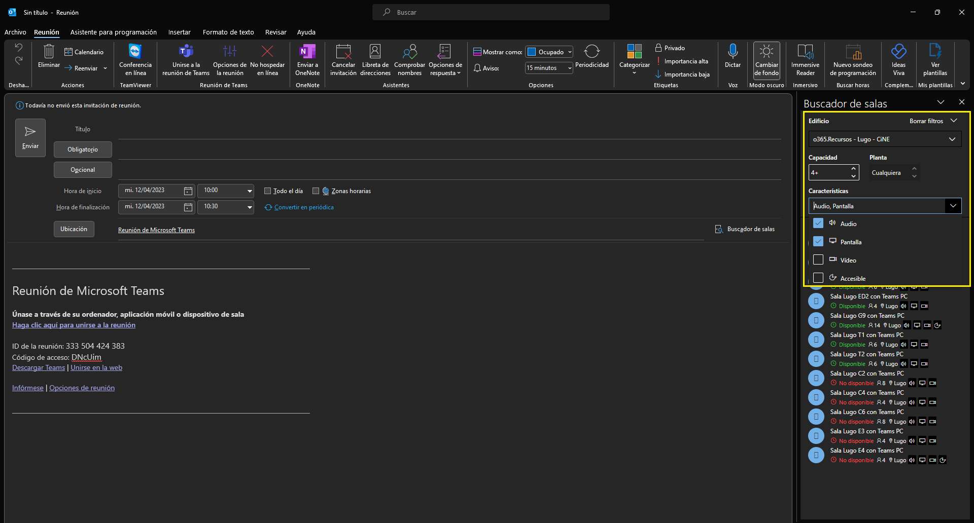Click the Buscador de salas button in location row

pos(745,229)
